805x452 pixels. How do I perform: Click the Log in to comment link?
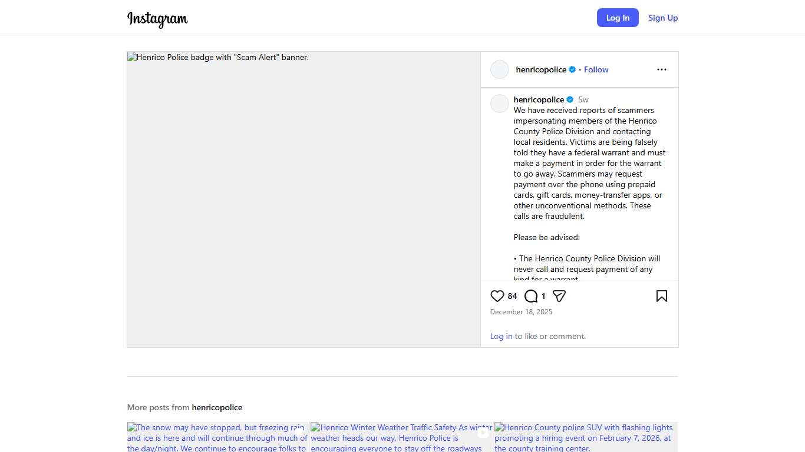(501, 336)
